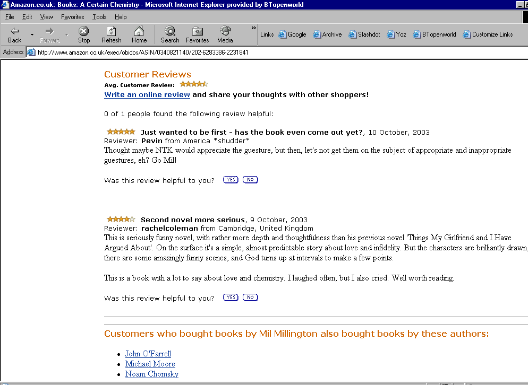528x385 pixels.
Task: Click the 'Links' toolbar label
Action: [267, 34]
